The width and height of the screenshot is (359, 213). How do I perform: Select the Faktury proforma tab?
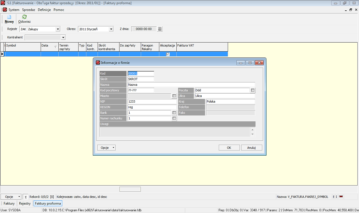click(x=48, y=203)
